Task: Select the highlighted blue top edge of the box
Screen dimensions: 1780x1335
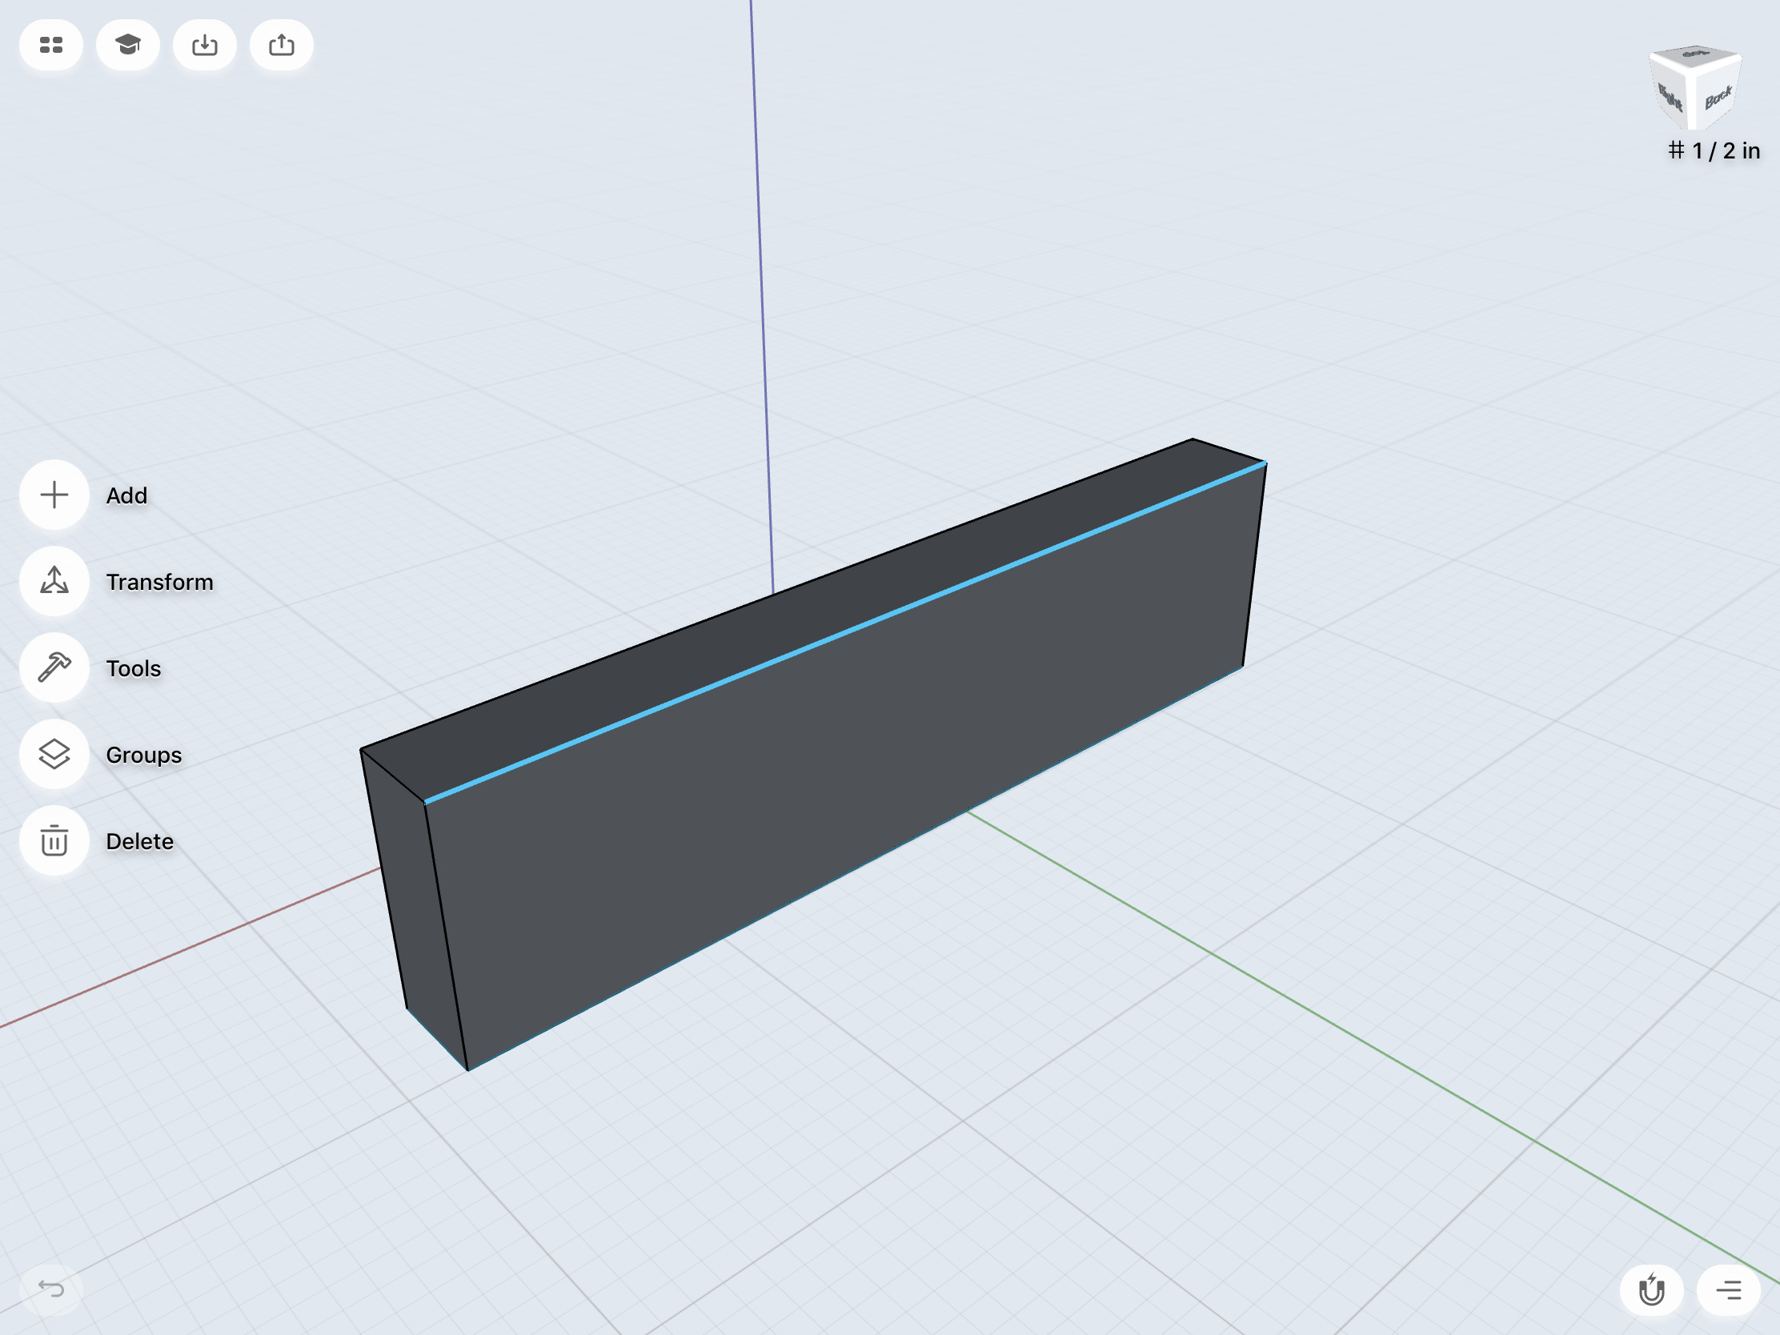Action: [845, 633]
